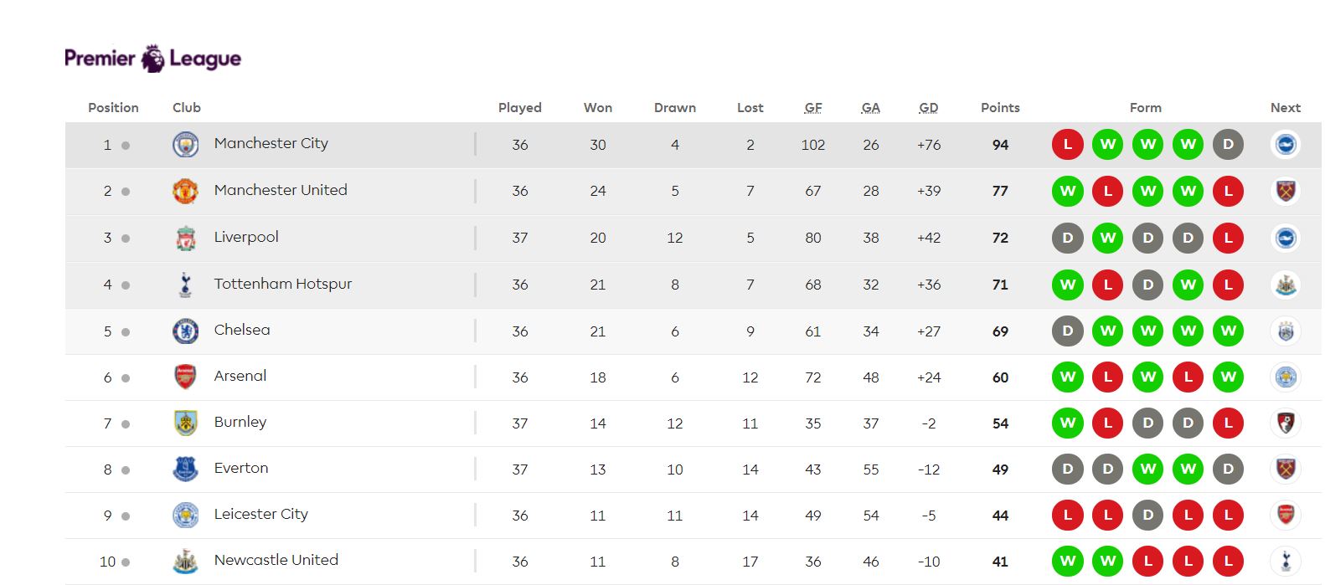This screenshot has width=1325, height=585.
Task: Open the Tottenham Hotspur cockerel crest
Action: pos(185,285)
